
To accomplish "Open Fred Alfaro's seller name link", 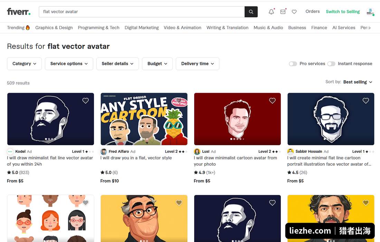I will pyautogui.click(x=119, y=151).
